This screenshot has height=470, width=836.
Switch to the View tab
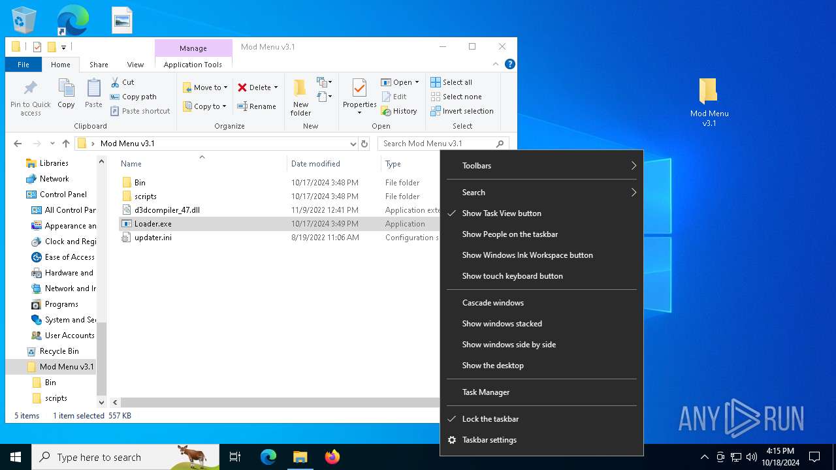click(x=135, y=65)
